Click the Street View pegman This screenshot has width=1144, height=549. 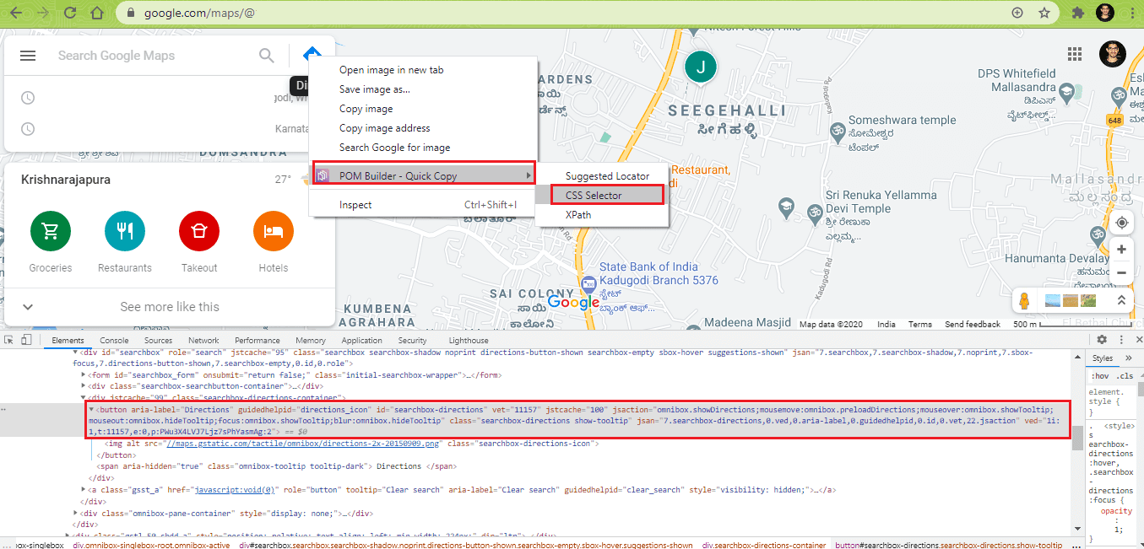1026,300
